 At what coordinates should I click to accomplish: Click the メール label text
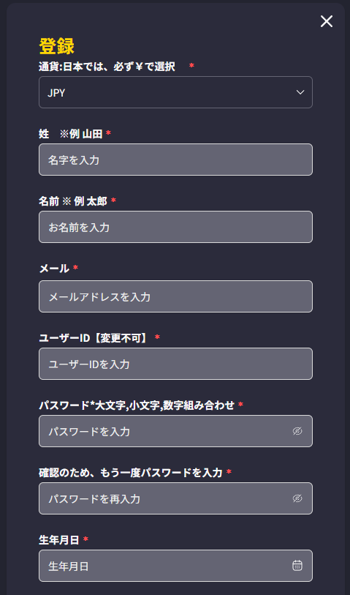(54, 269)
